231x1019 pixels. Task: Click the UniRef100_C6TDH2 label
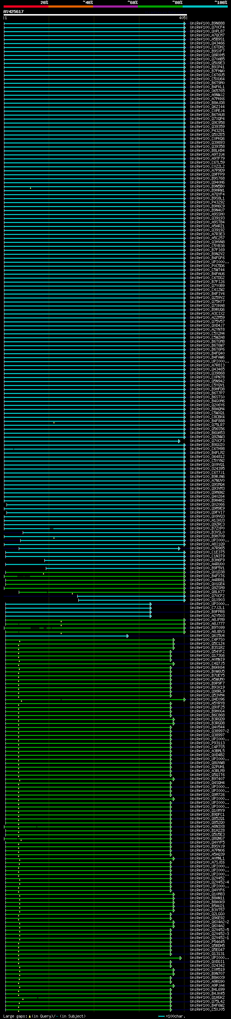207,47
